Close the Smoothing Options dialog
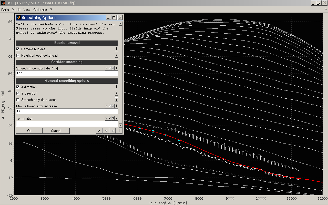Viewport: 328px width, 205px height. (x=120, y=18)
